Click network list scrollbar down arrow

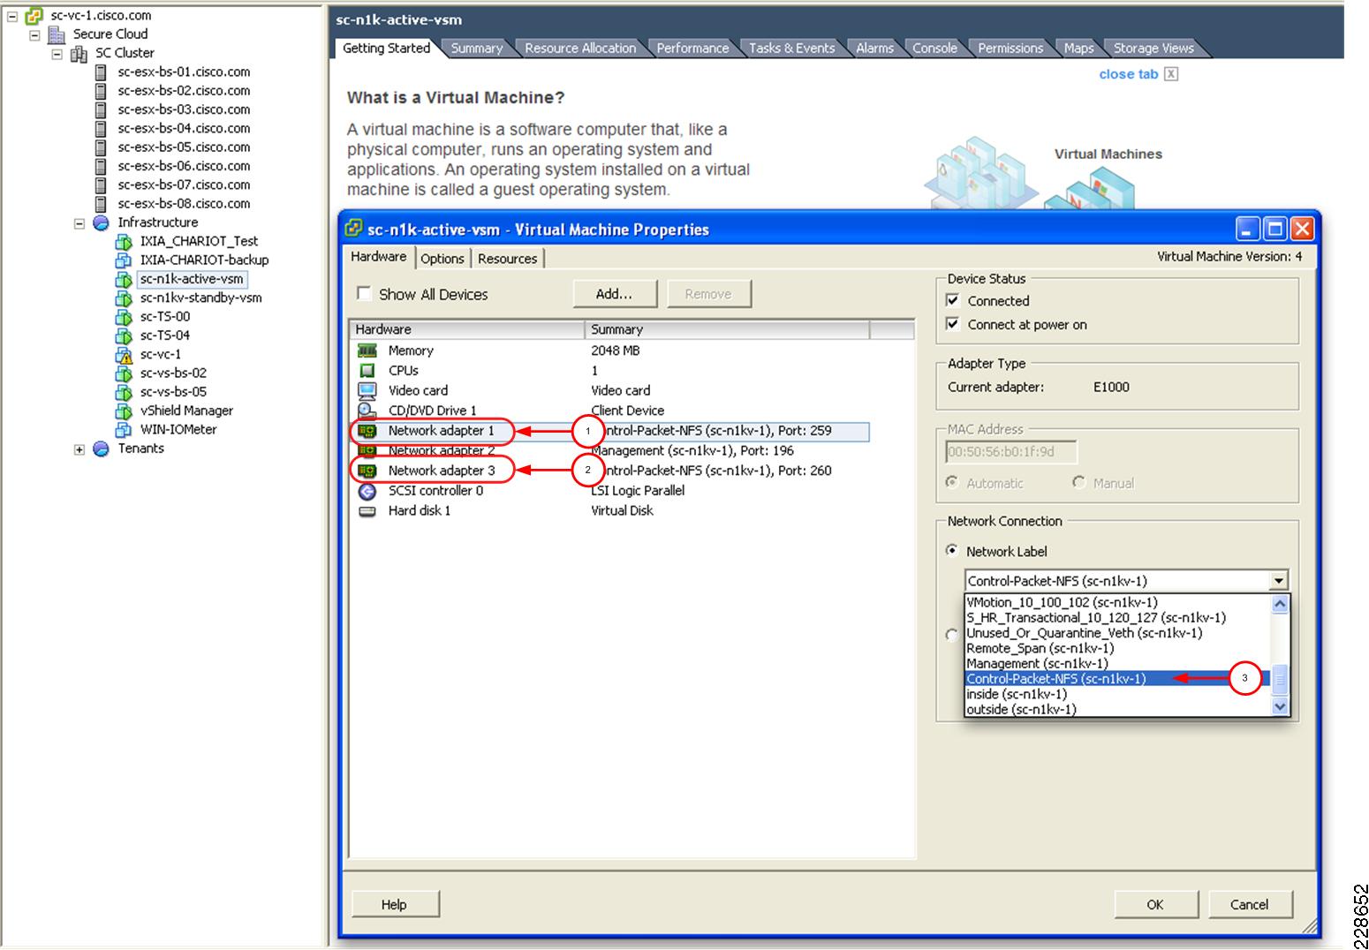click(1279, 706)
